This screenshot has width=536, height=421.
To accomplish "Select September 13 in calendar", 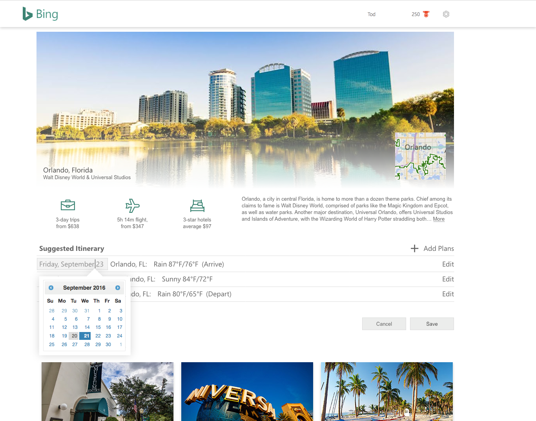I will [75, 327].
